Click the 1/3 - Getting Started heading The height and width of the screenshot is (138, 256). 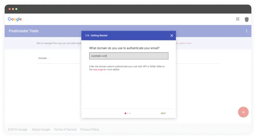[x=96, y=35]
